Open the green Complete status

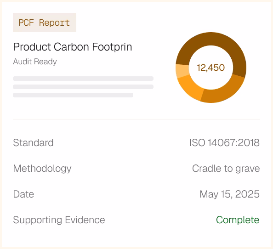pos(238,220)
